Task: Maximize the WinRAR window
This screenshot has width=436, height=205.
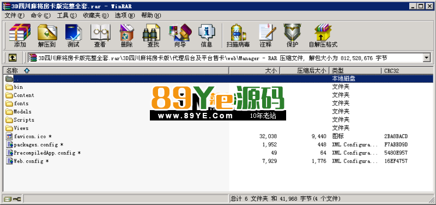Action: pos(421,6)
